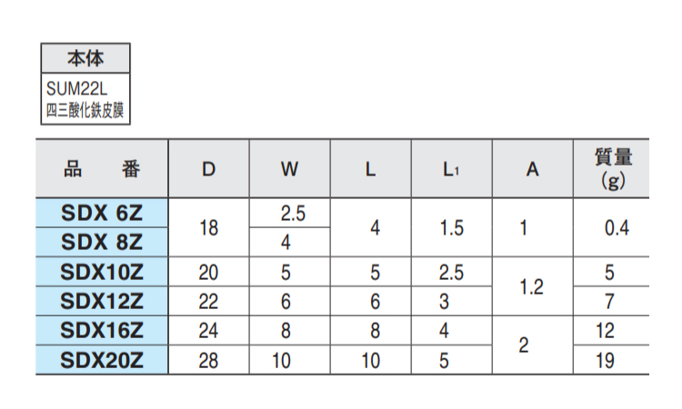Click the SDX 6Z part number

(x=102, y=214)
